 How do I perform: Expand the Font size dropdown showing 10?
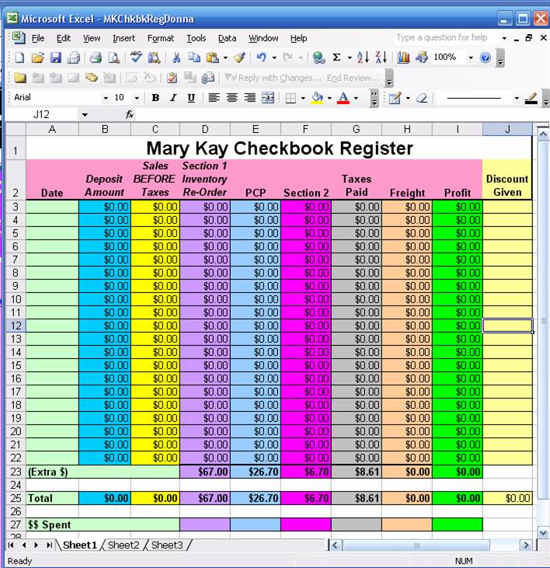pyautogui.click(x=137, y=98)
